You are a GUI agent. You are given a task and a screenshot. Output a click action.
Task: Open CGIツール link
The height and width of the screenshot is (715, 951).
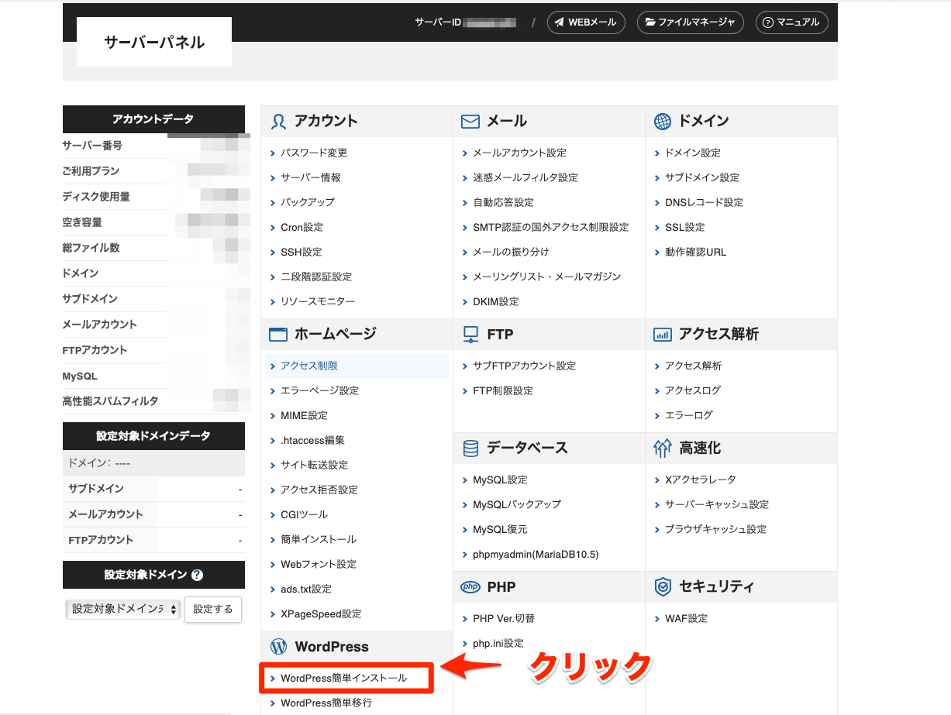pos(304,514)
